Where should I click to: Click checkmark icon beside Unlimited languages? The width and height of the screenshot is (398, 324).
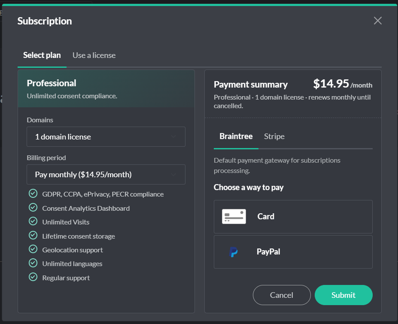[x=33, y=263]
